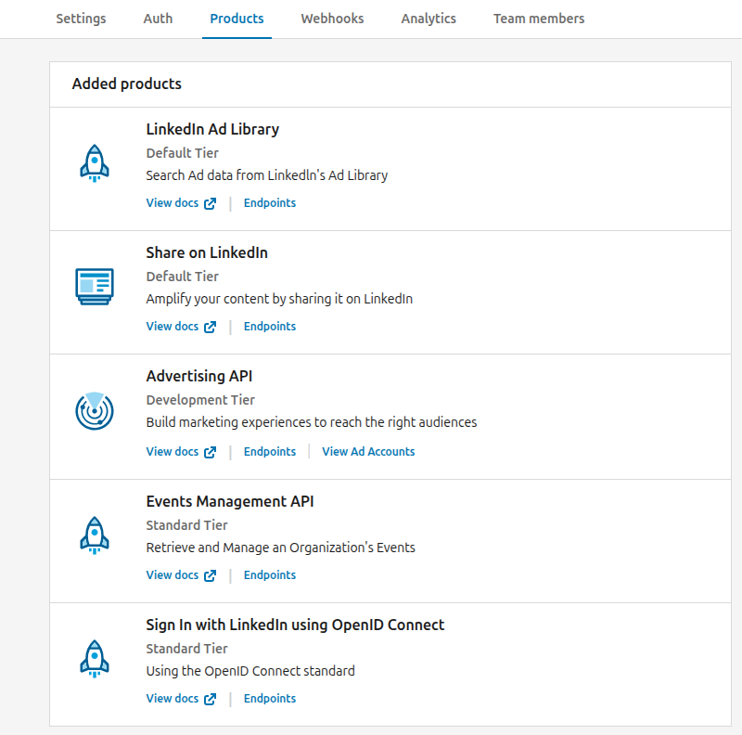This screenshot has height=735, width=742.
Task: Open Endpoints for Sign In with LinkedIn
Action: coord(270,699)
